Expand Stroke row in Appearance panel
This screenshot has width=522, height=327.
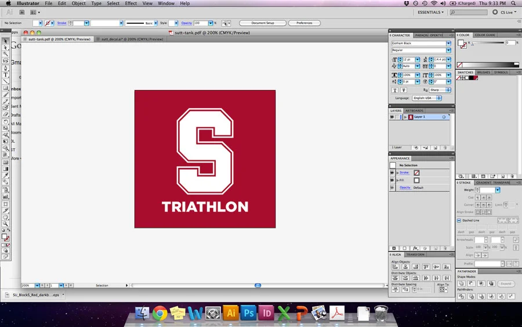(397, 173)
